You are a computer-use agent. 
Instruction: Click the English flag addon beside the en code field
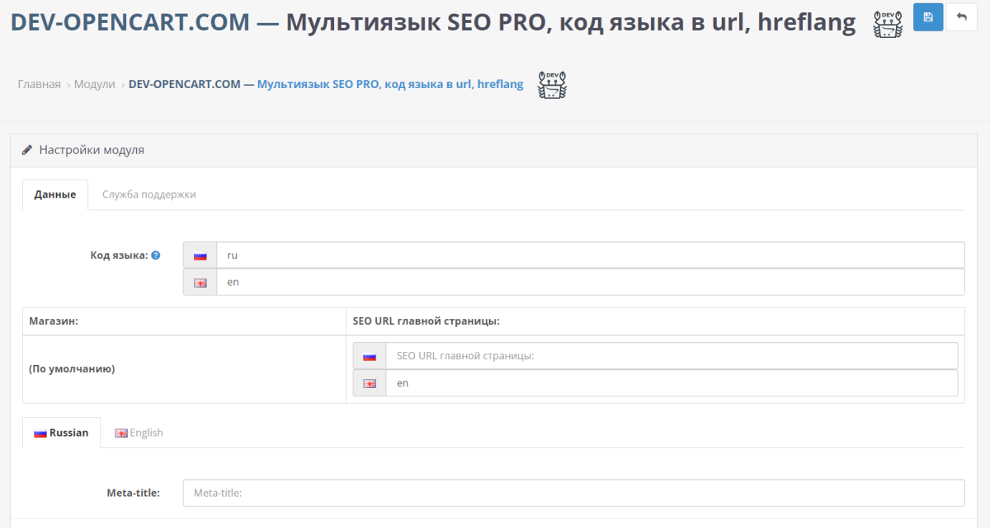point(200,282)
